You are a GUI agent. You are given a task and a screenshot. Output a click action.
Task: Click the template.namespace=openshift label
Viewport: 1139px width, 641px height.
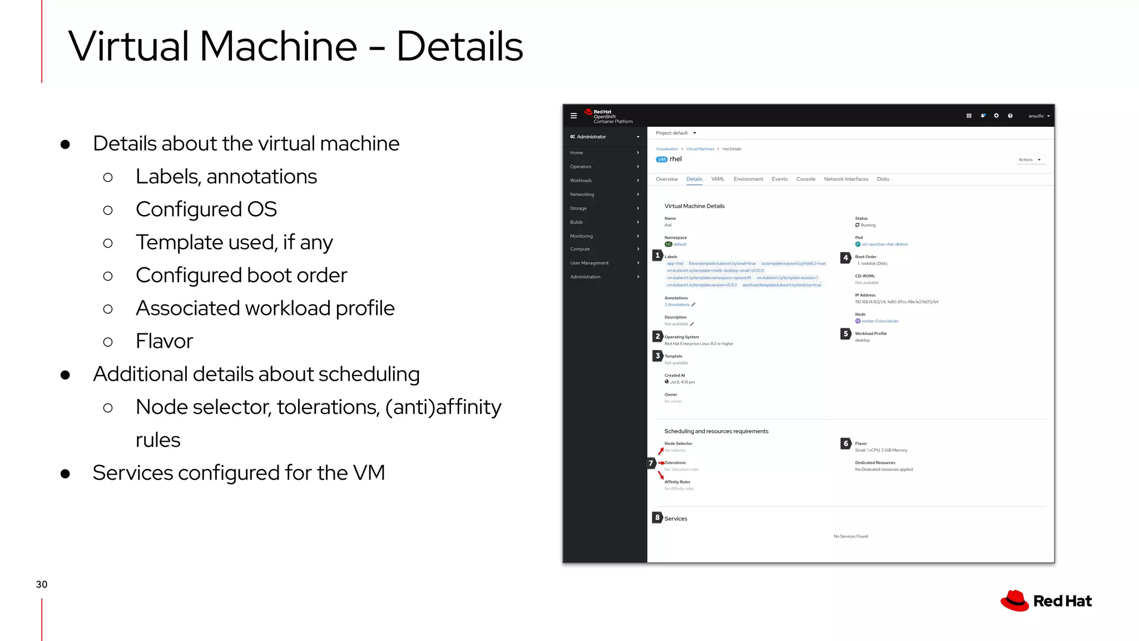pyautogui.click(x=709, y=278)
